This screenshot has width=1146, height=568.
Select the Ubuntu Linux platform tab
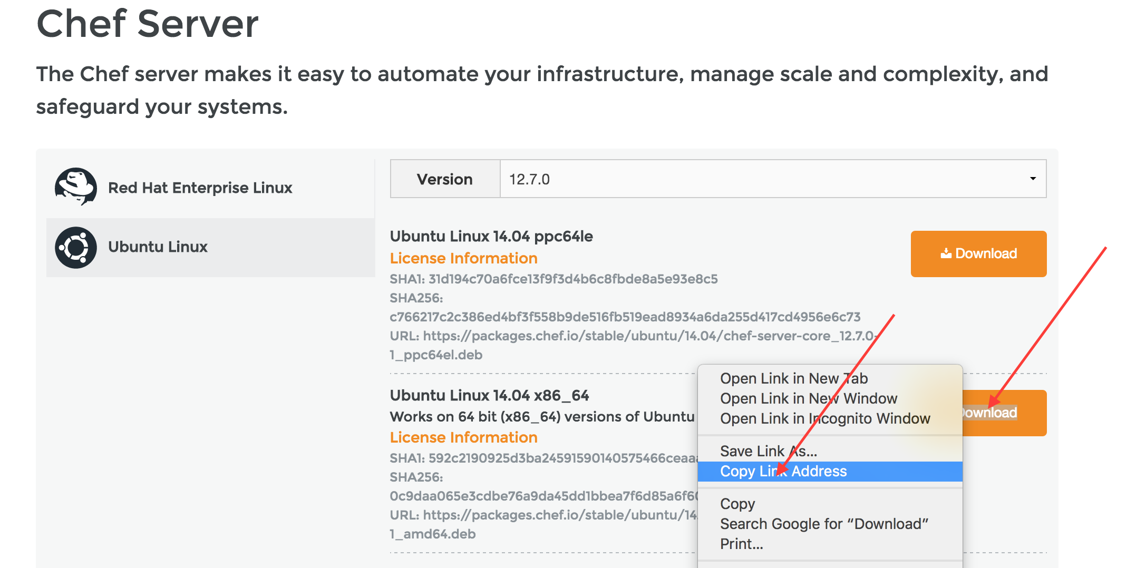pos(210,248)
